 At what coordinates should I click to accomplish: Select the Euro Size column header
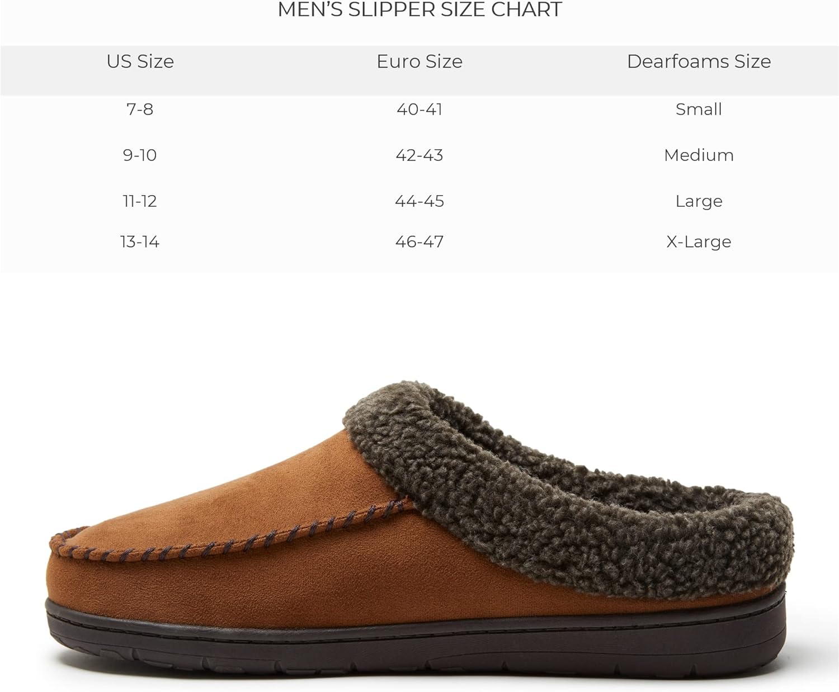tap(419, 61)
